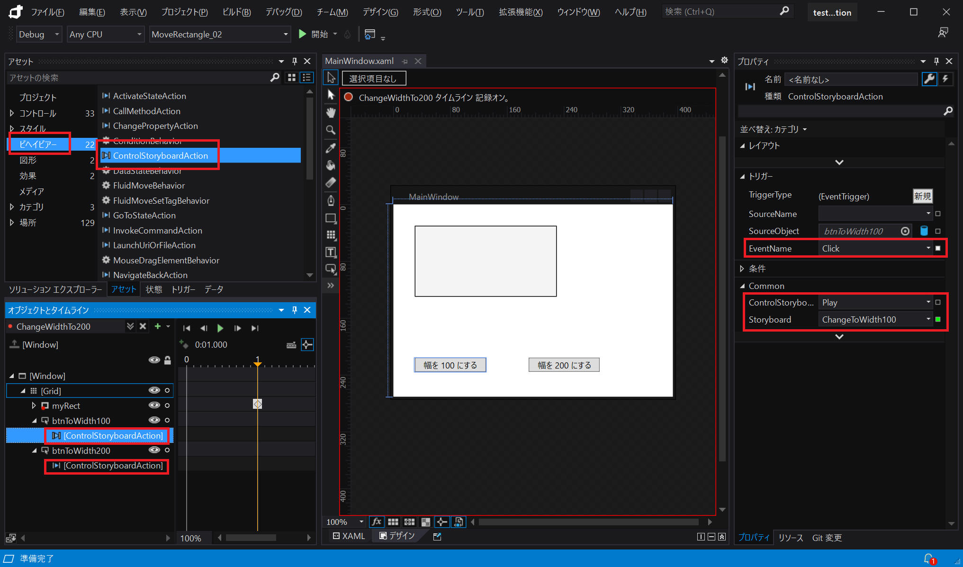This screenshot has width=963, height=567.
Task: Select the Gradient tool icon
Action: point(331,182)
